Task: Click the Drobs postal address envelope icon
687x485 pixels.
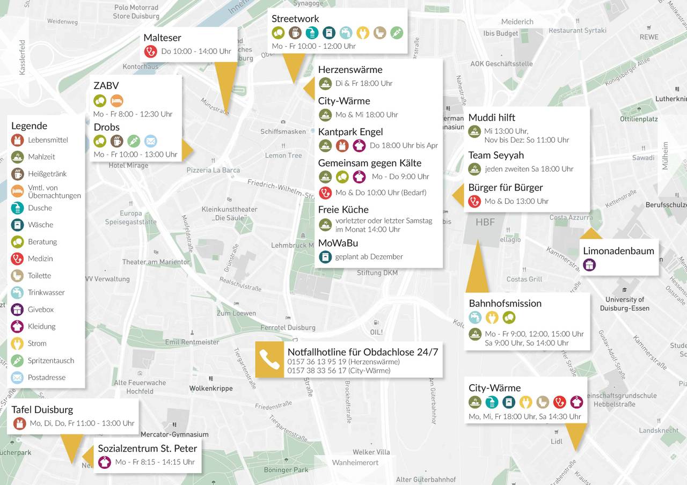Action: click(151, 141)
